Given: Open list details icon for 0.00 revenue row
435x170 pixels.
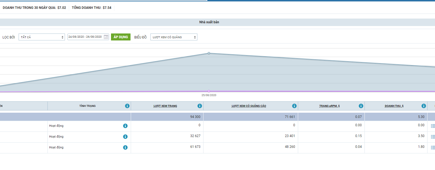Looking at the screenshot, I should 433,126.
